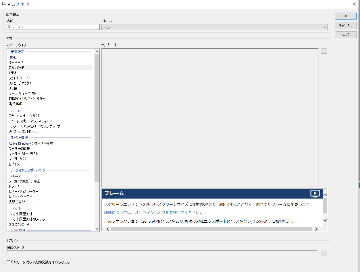
Task: Click the 機器グループ text field
Action: coord(162,253)
